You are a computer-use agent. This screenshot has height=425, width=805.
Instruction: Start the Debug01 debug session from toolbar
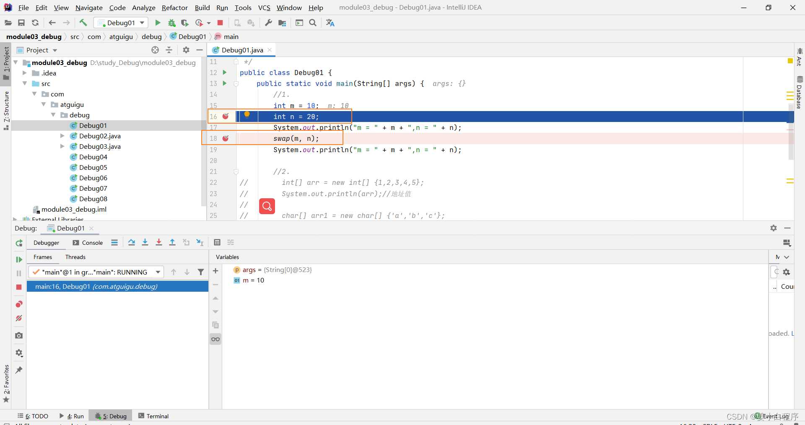tap(171, 23)
